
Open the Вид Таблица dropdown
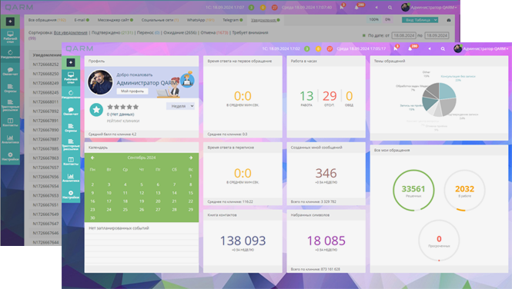click(420, 20)
